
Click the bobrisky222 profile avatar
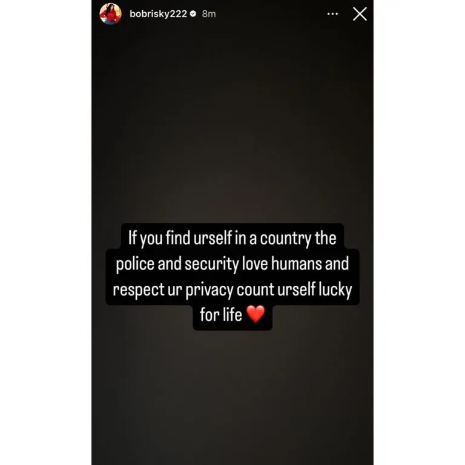[111, 14]
